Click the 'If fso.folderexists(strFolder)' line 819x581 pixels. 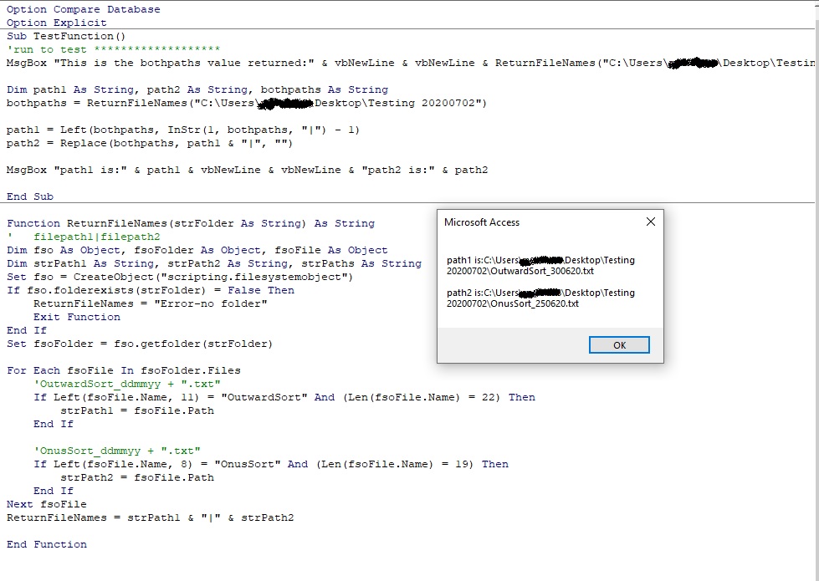(x=151, y=290)
